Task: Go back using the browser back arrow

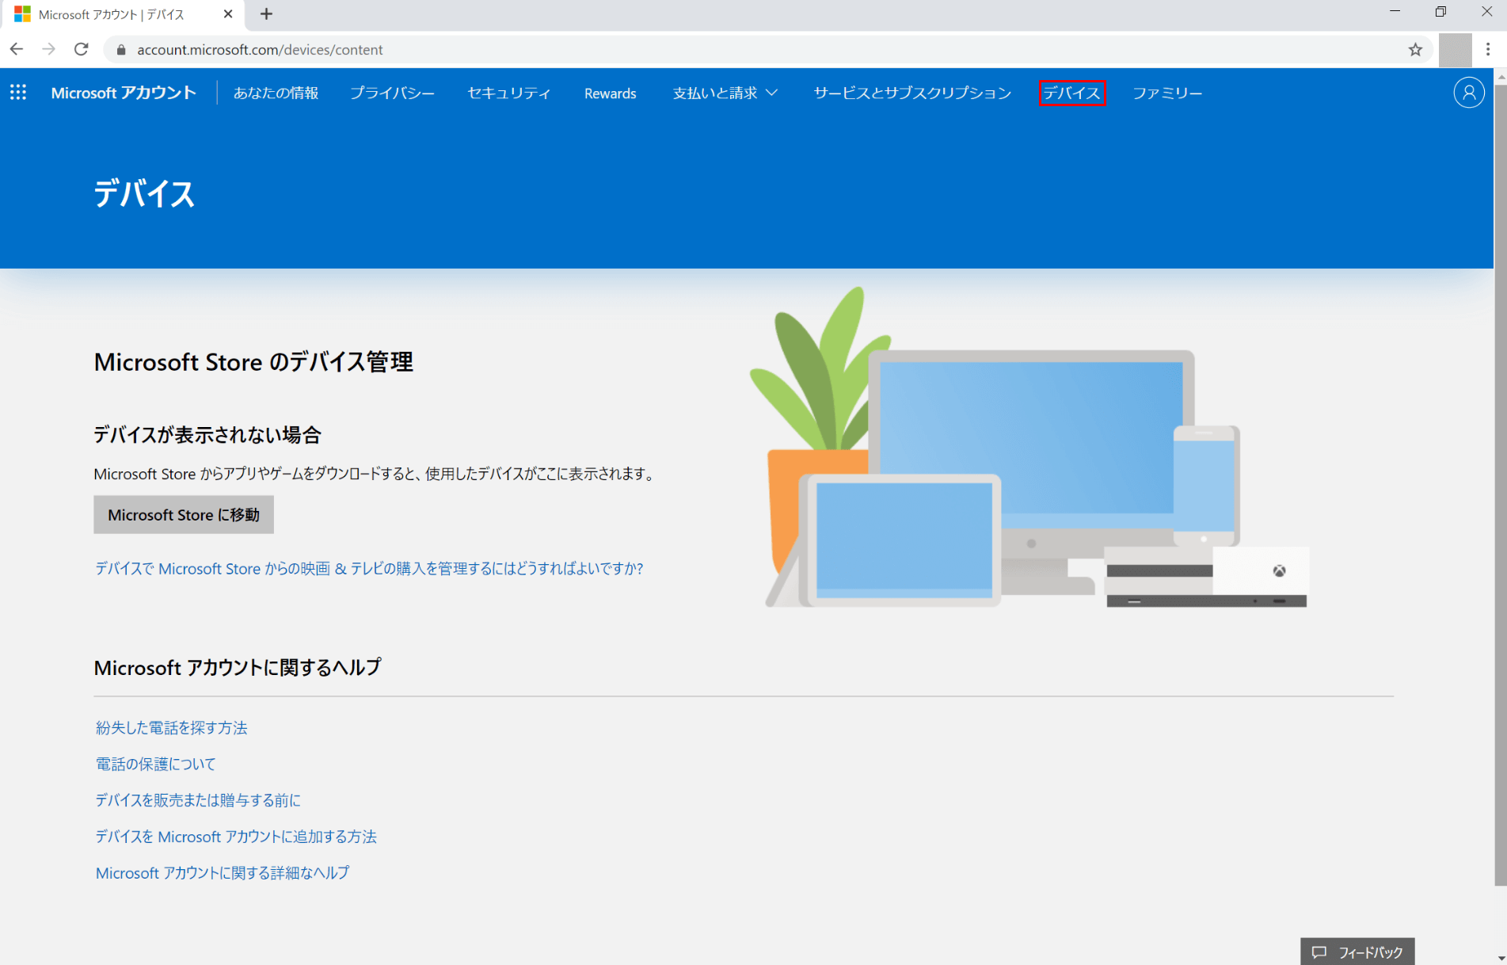Action: pyautogui.click(x=17, y=49)
